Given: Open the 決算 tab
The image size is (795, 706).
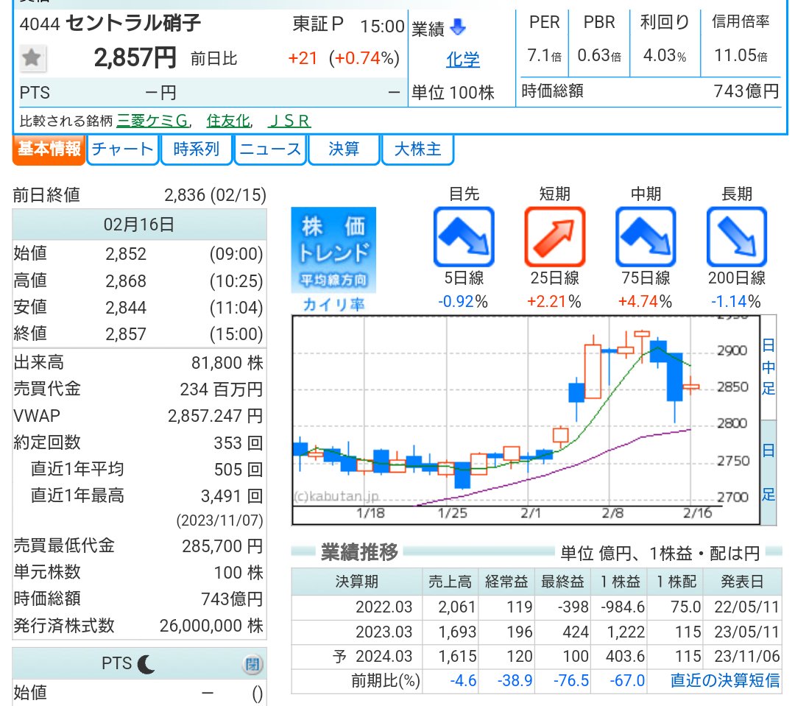Looking at the screenshot, I should (344, 150).
